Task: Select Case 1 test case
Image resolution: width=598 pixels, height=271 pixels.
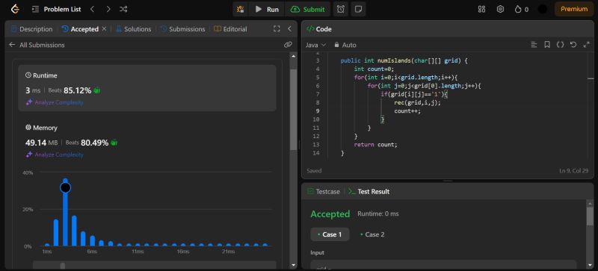Action: pyautogui.click(x=330, y=234)
